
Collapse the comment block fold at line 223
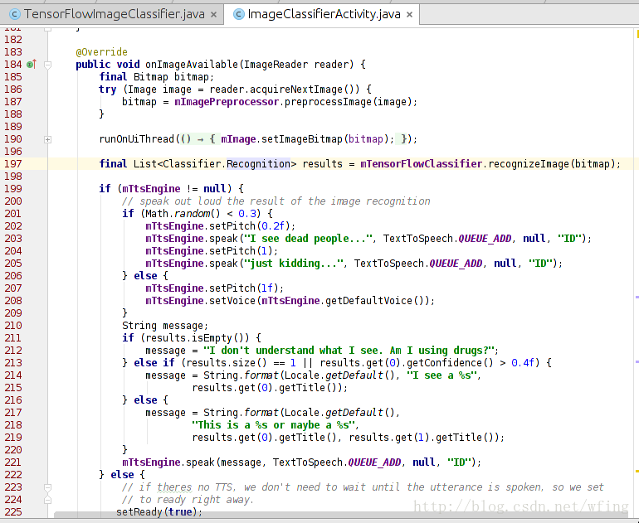47,487
